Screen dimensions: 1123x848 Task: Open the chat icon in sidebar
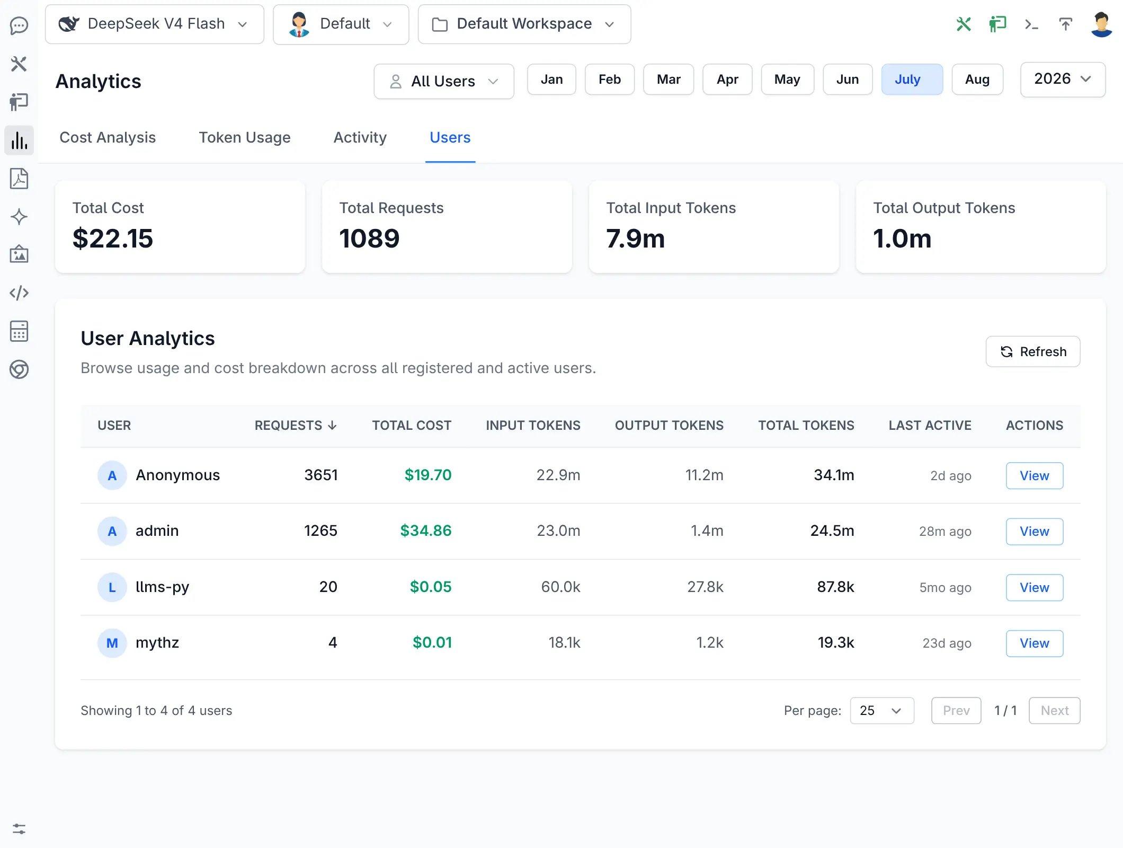(19, 25)
